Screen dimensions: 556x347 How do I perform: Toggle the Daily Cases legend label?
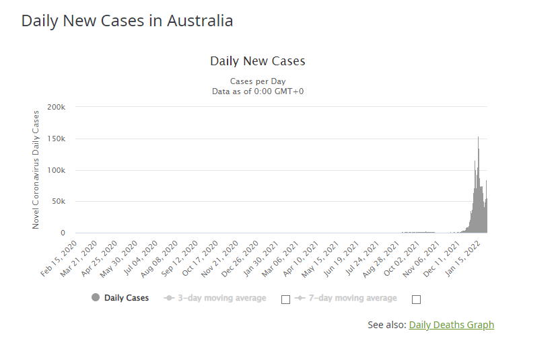click(127, 298)
